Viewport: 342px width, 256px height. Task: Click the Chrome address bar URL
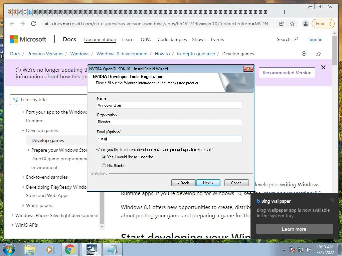[160, 24]
